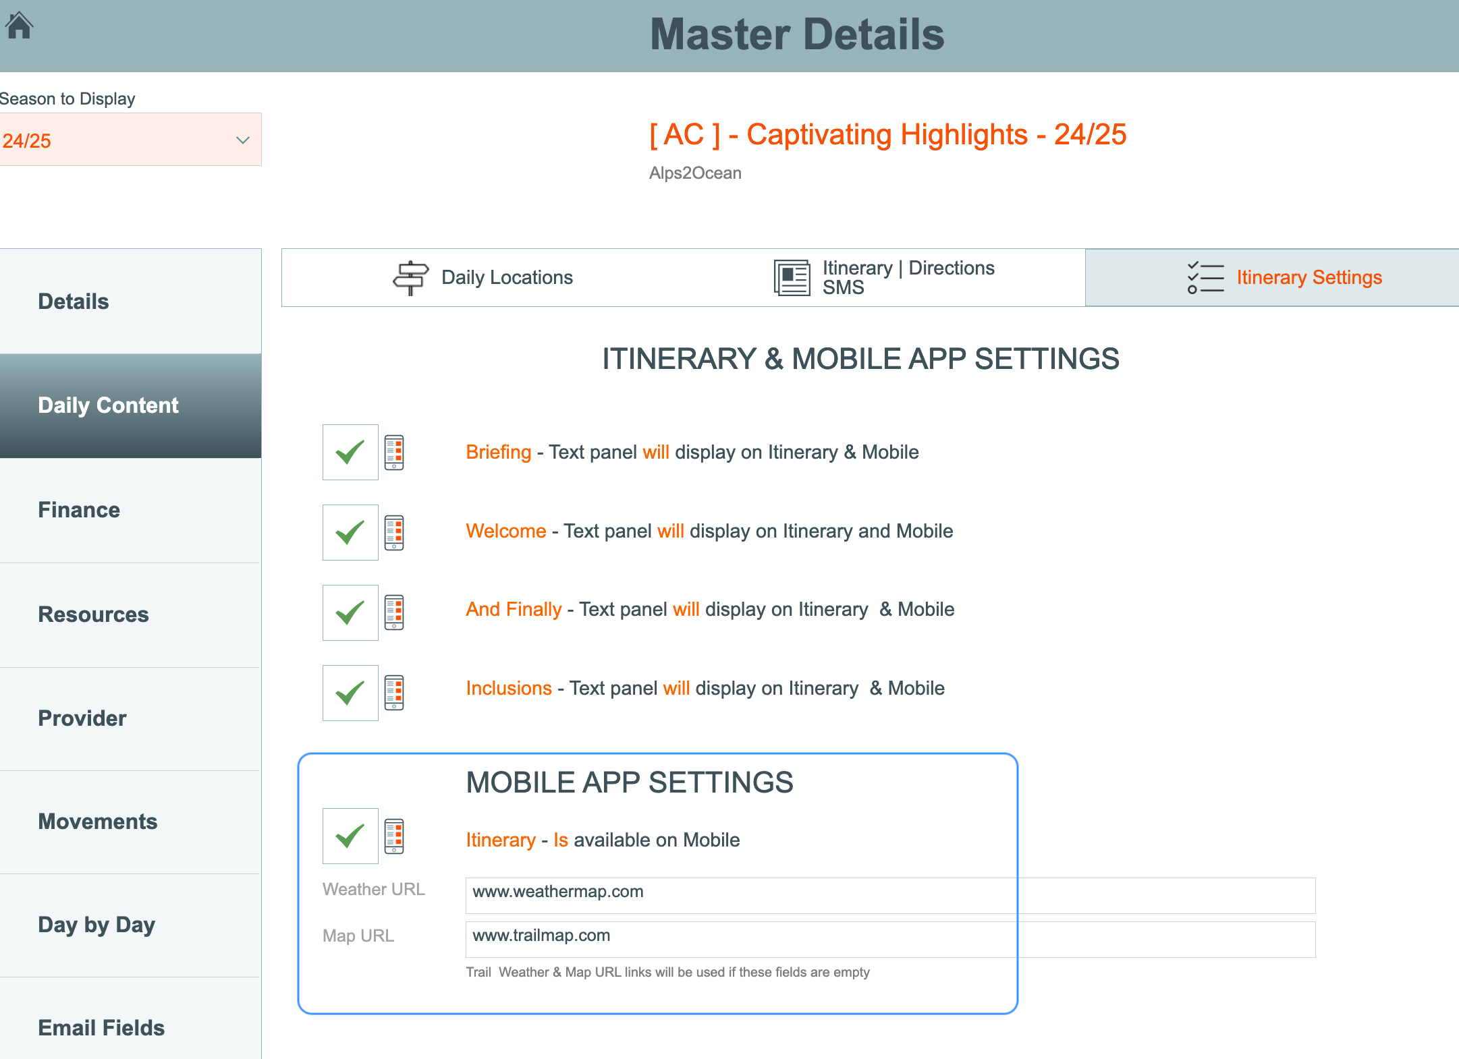Click the Daily Locations signpost icon
Image resolution: width=1459 pixels, height=1059 pixels.
click(x=410, y=278)
